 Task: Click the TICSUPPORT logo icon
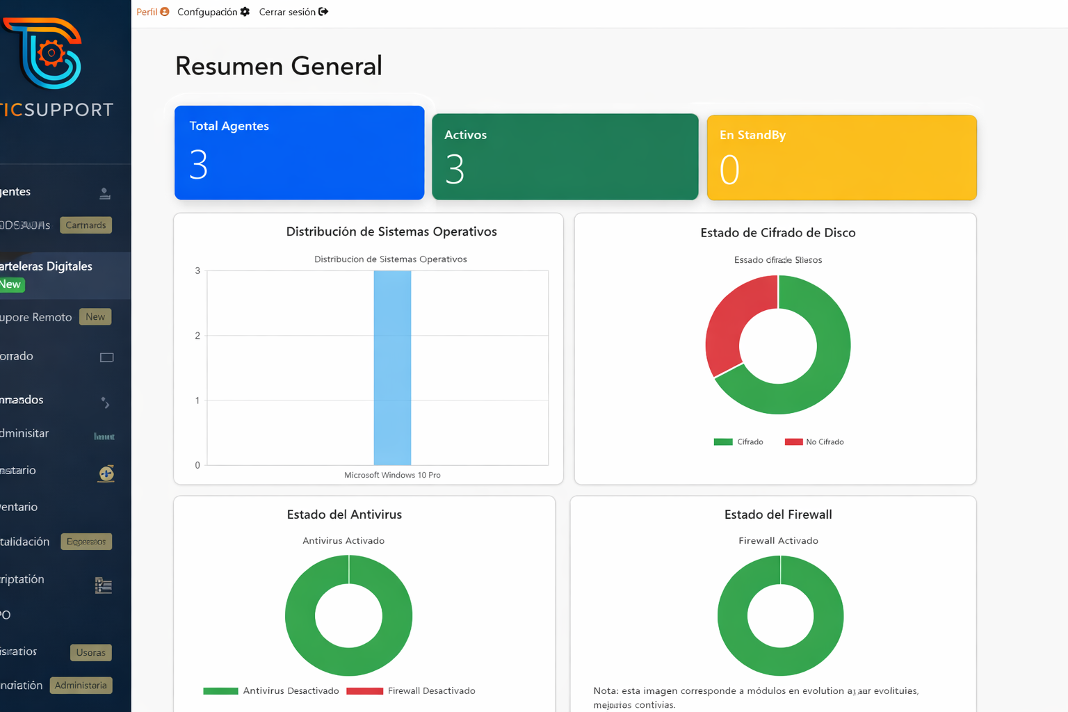(x=42, y=54)
